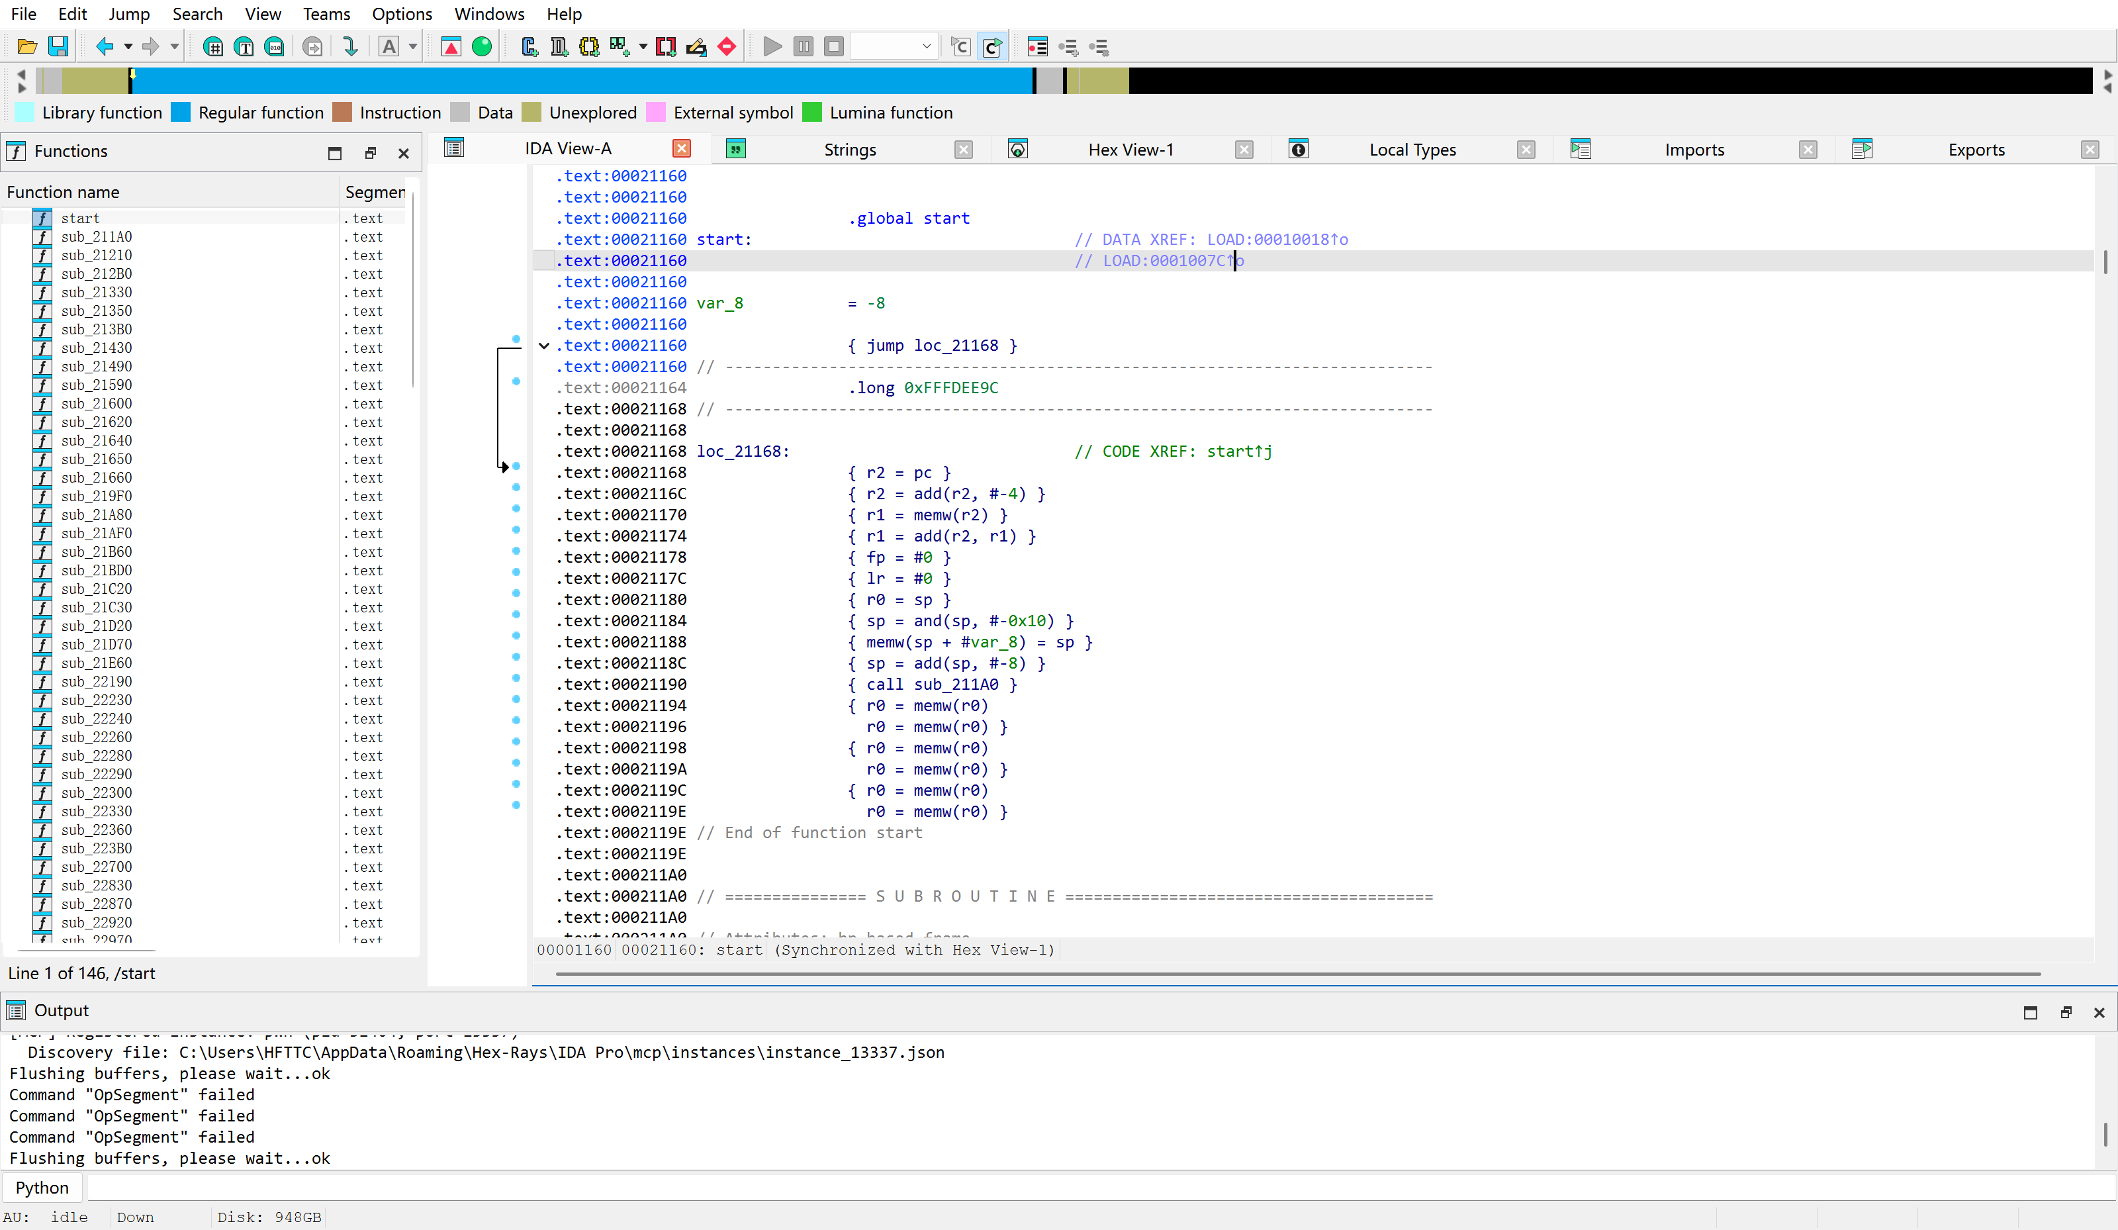
Task: Open the File menu
Action: coord(24,13)
